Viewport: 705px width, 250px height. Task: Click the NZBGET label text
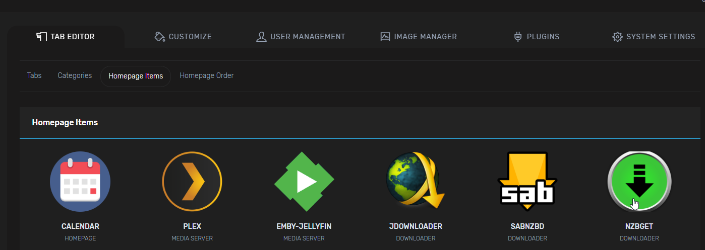(639, 226)
